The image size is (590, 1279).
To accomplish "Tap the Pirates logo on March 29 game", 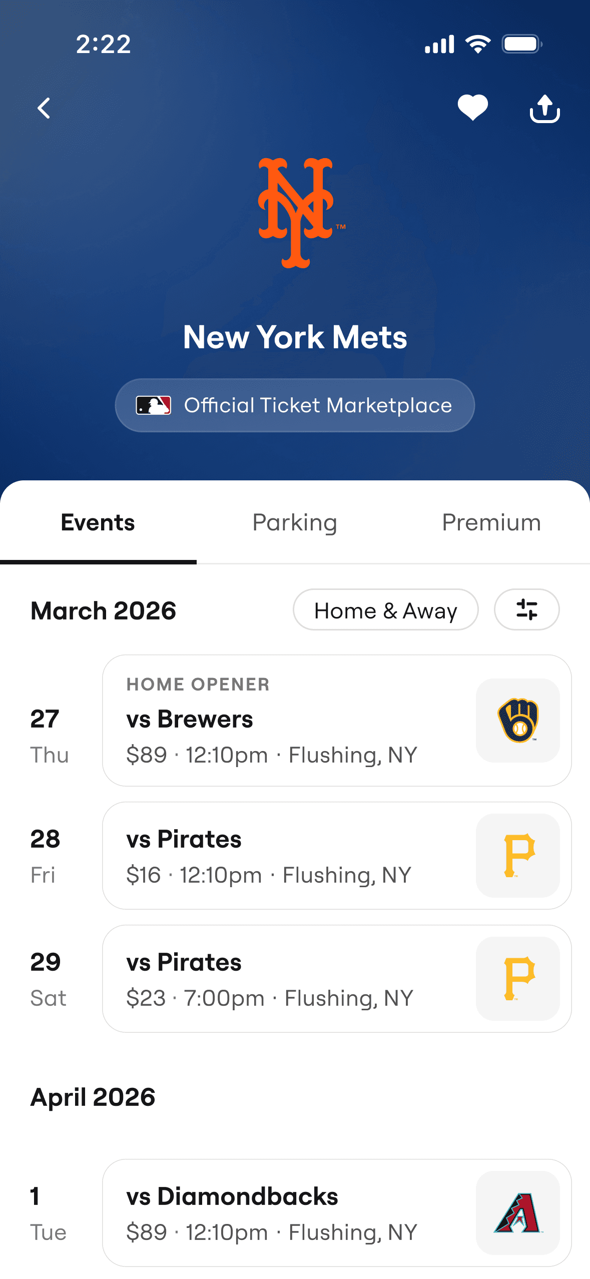I will coord(517,979).
